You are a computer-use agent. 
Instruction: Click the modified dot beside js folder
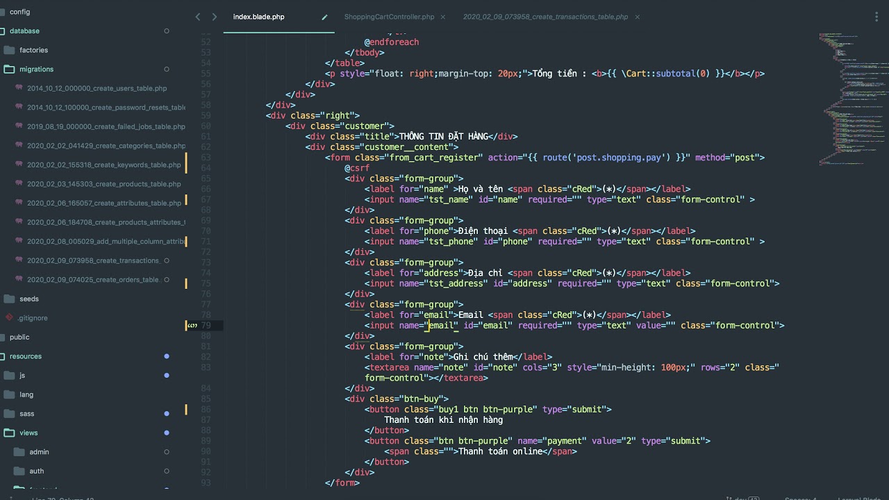click(167, 375)
